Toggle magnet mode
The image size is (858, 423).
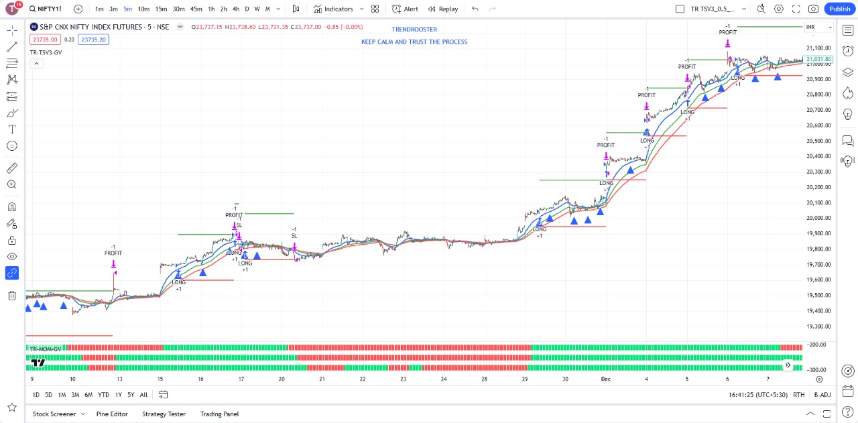pos(12,207)
